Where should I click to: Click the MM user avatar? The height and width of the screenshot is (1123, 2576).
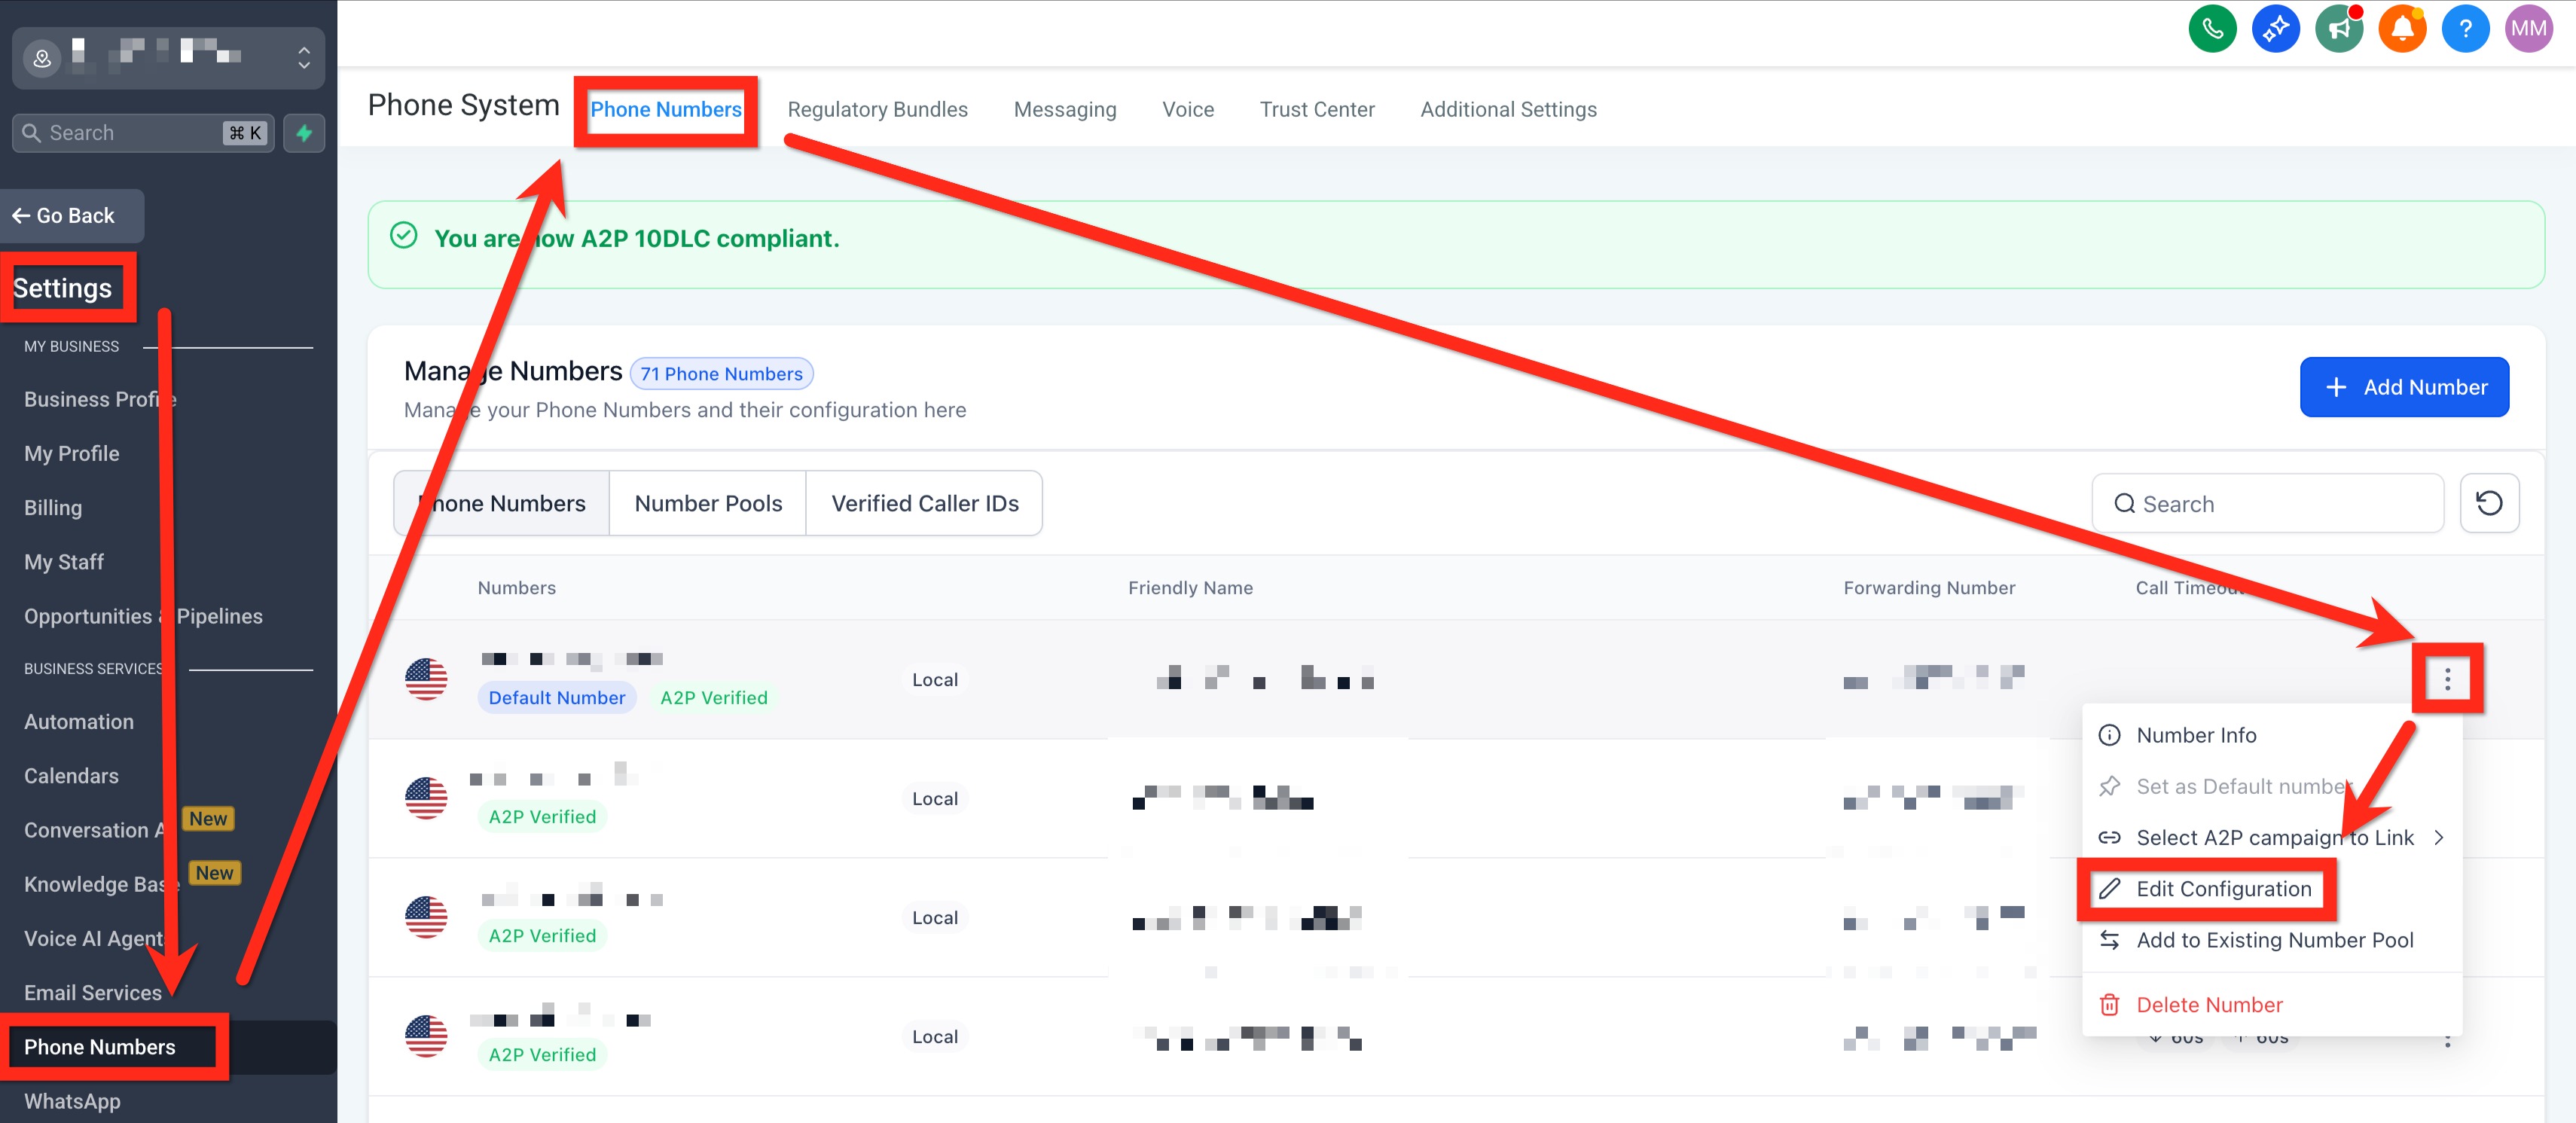point(2528,29)
